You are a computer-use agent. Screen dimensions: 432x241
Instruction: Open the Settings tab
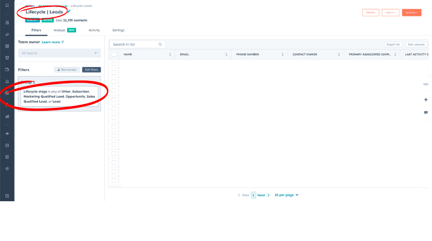click(x=118, y=30)
